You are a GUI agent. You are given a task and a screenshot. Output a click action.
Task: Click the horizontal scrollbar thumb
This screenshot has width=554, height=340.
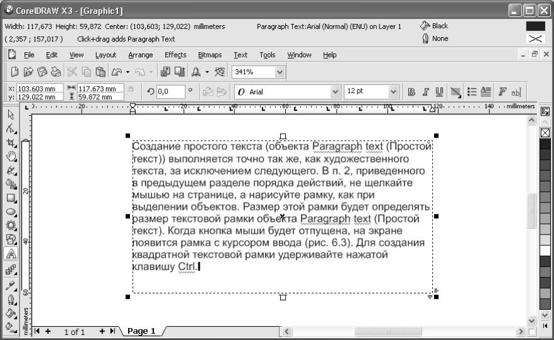click(388, 332)
